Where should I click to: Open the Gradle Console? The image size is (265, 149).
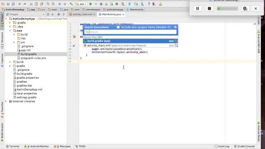click(x=244, y=146)
